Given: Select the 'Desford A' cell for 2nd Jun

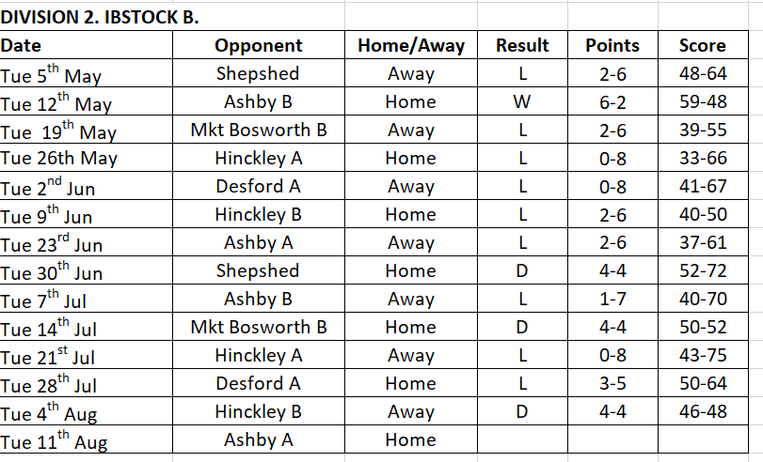Looking at the screenshot, I should click(259, 186).
